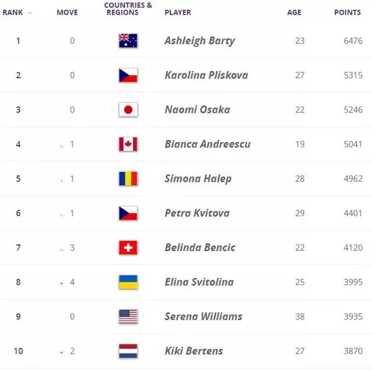Open Serena Williams' player profile

203,316
